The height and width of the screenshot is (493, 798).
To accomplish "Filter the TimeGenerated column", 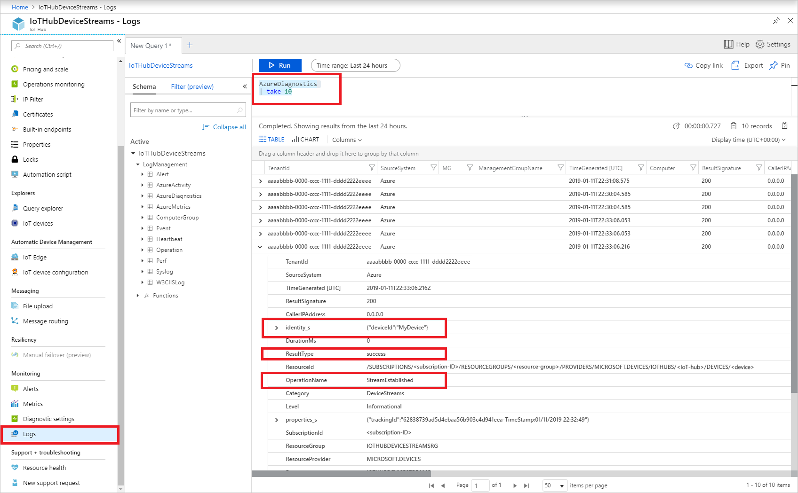I will pos(641,167).
